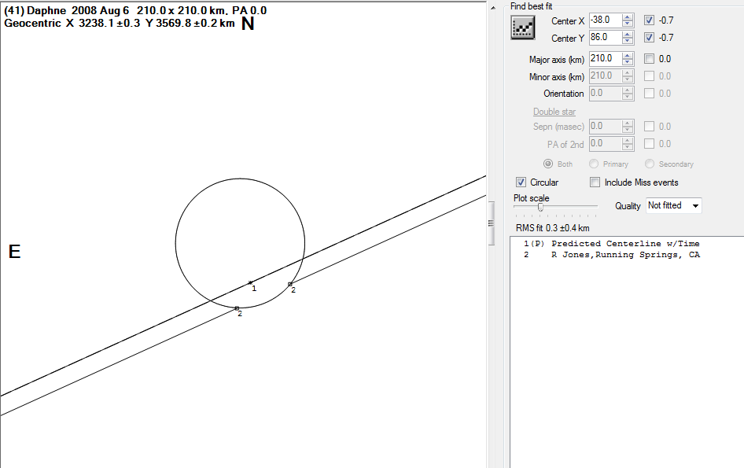The image size is (744, 468).
Task: Check the Minor axis fit checkbox
Action: (649, 76)
